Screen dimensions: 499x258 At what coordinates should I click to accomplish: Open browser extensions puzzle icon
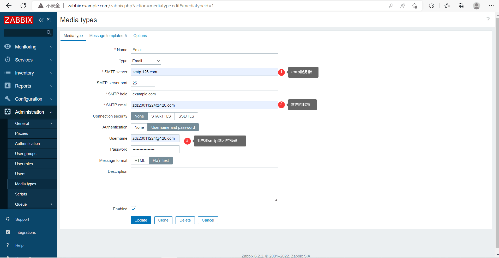[431, 6]
